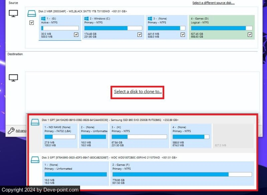The height and width of the screenshot is (195, 267).
Task: Click the source disk drive icon
Action: [x=32, y=14]
